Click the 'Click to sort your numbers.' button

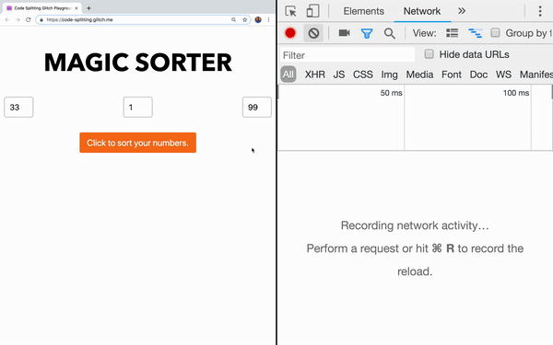(x=138, y=143)
